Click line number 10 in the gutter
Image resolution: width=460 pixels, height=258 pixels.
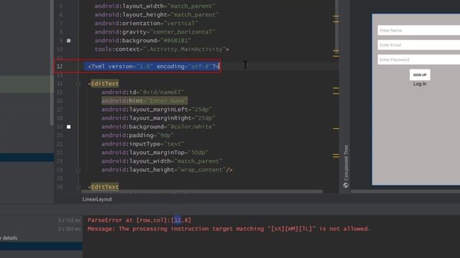(x=60, y=49)
